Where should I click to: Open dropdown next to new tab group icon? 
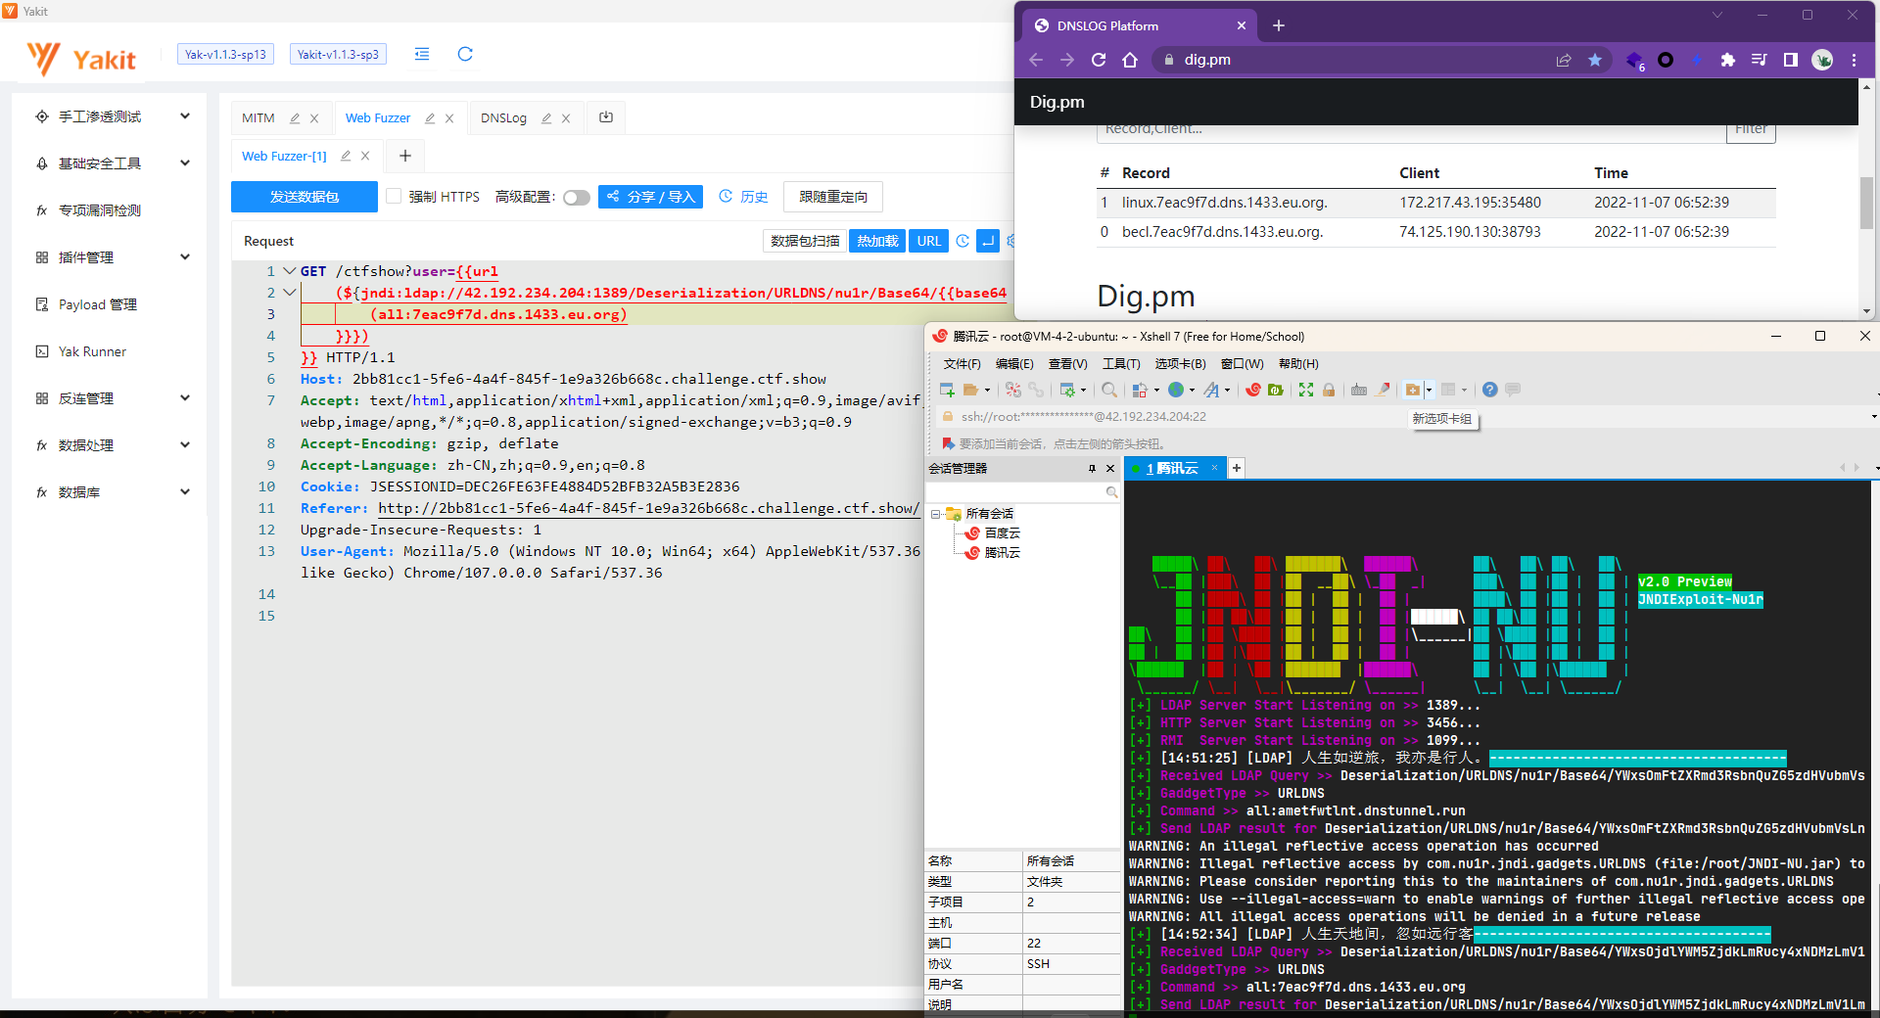click(x=1429, y=390)
